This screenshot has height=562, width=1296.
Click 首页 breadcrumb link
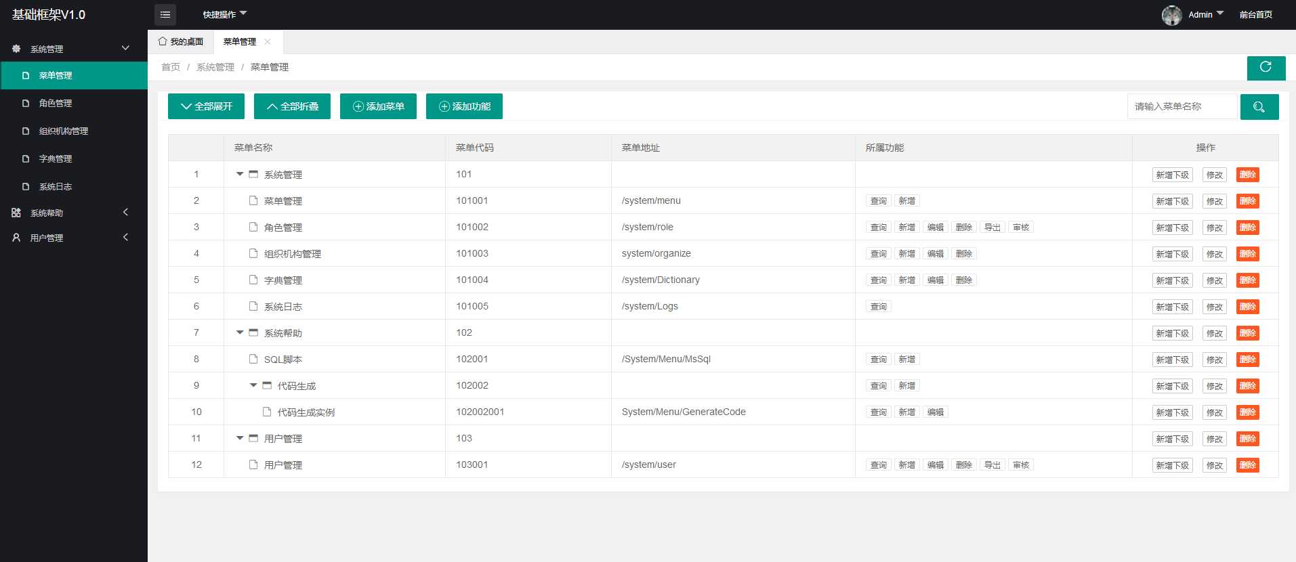[x=171, y=67]
